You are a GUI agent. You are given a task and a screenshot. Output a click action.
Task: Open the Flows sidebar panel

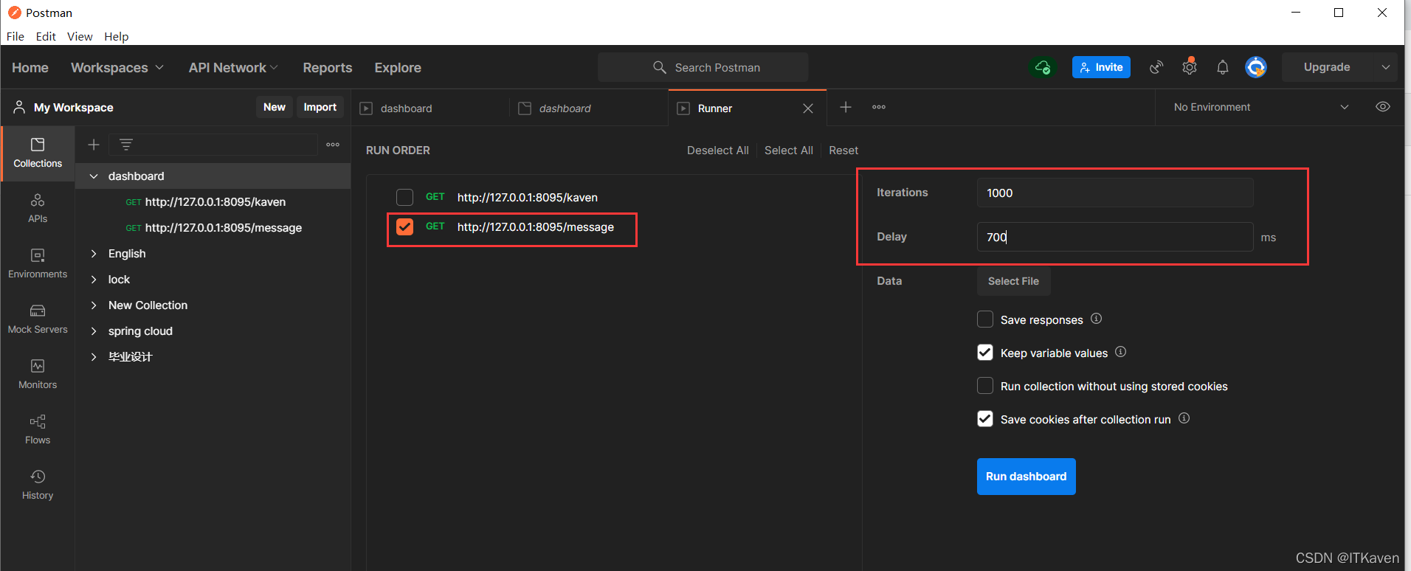(x=38, y=429)
